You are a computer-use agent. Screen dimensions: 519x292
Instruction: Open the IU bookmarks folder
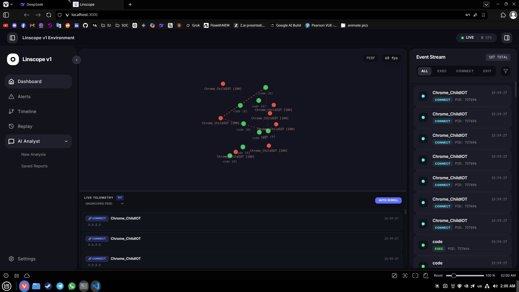point(106,25)
